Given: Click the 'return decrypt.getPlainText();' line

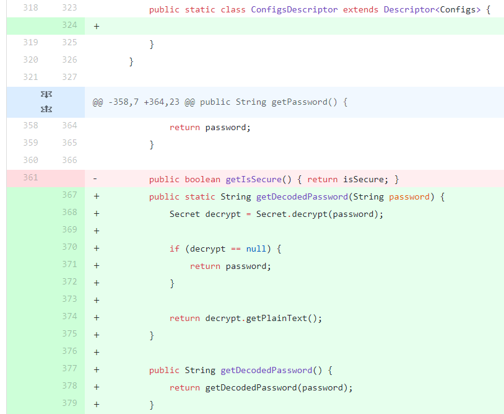Looking at the screenshot, I should 246,319.
